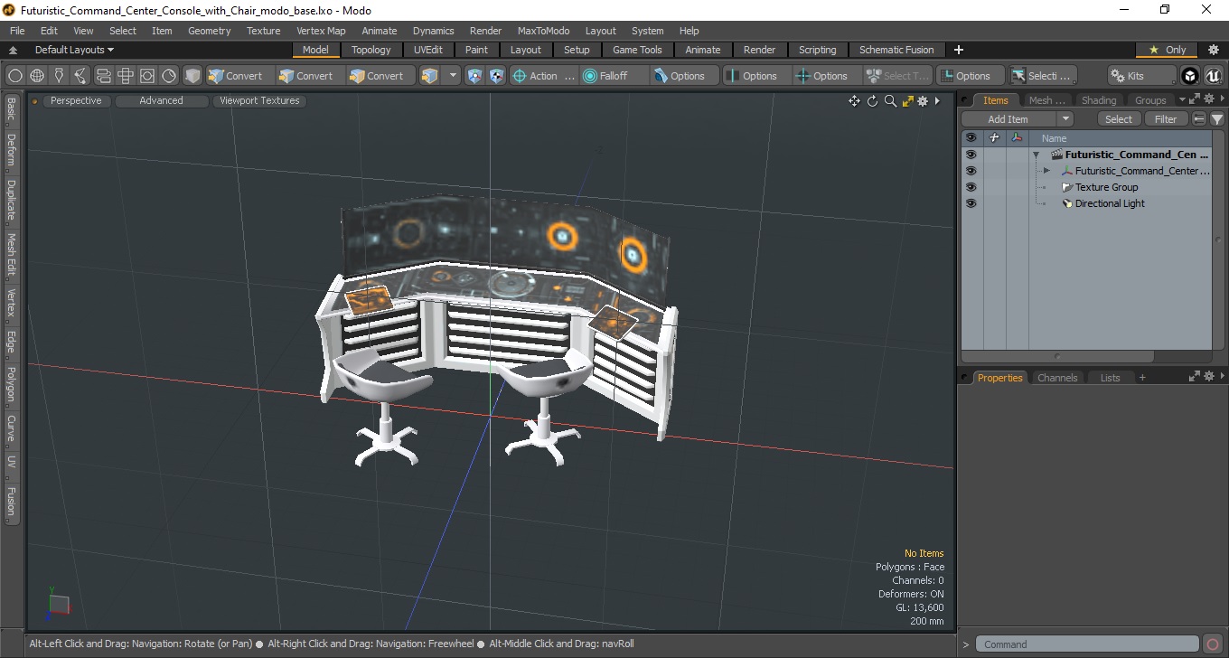Click the viewport zoom magnifier icon
Image resolution: width=1229 pixels, height=658 pixels.
[890, 101]
